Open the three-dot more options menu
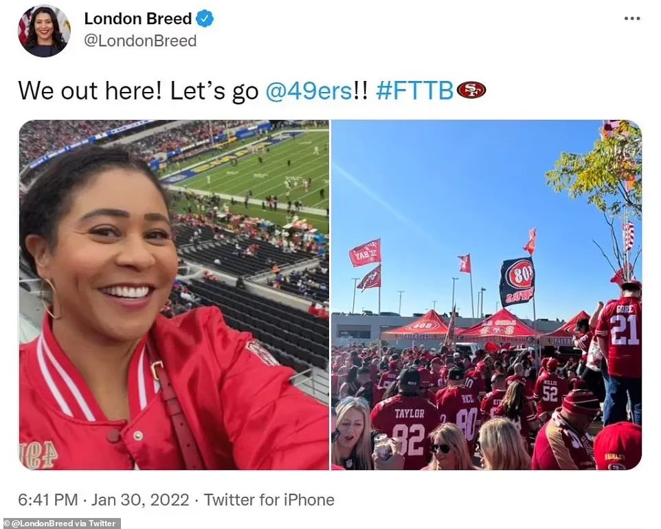This screenshot has height=529, width=661. [632, 19]
